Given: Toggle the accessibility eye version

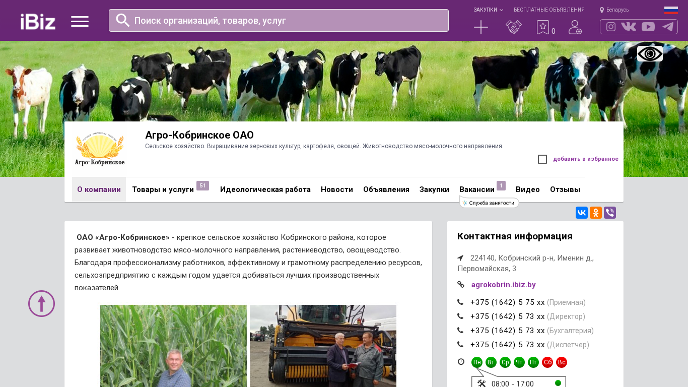Looking at the screenshot, I should (650, 53).
